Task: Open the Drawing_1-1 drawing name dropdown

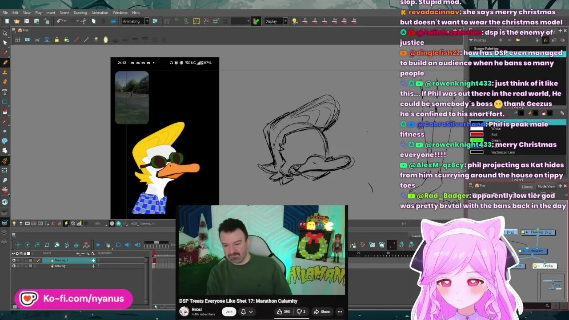Action: pyautogui.click(x=148, y=224)
